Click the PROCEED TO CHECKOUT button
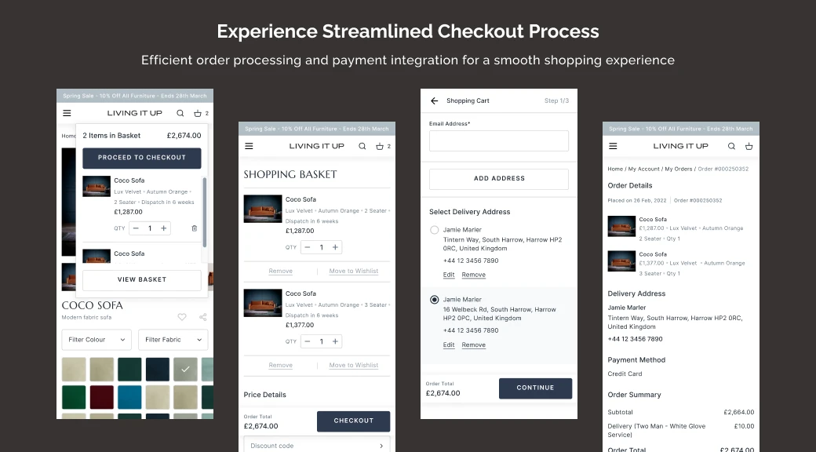Viewport: 816px width, 452px height. [x=141, y=158]
